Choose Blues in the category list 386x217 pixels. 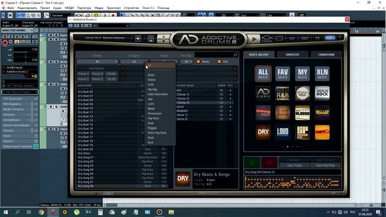pyautogui.click(x=160, y=75)
